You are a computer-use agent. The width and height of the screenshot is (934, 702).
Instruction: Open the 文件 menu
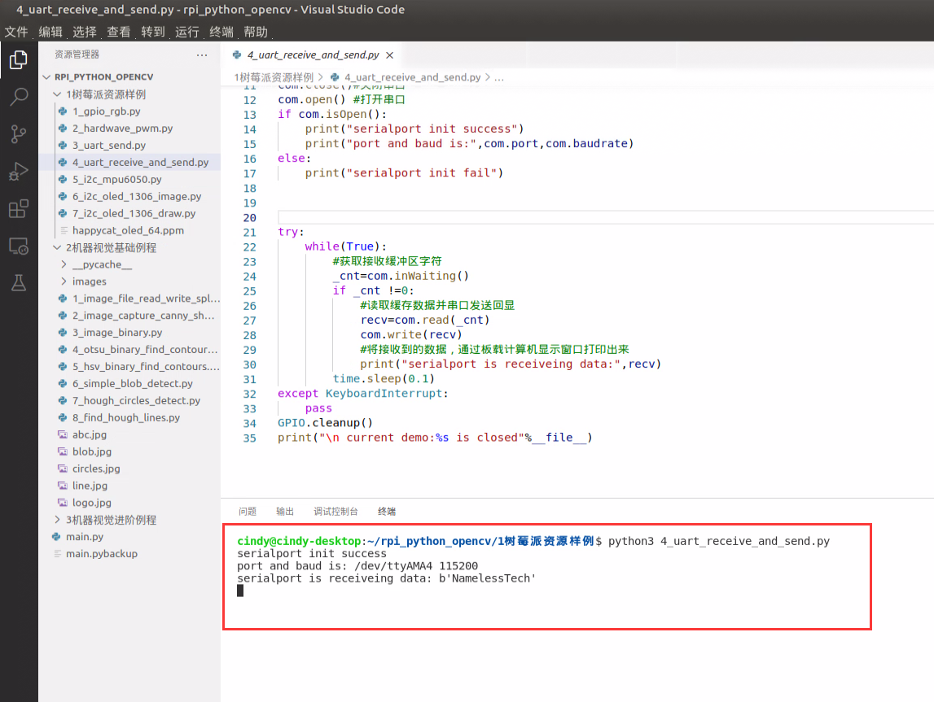coord(16,32)
